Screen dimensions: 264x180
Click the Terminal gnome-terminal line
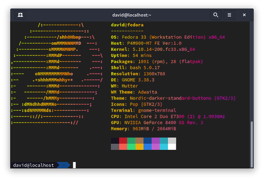point(143,110)
